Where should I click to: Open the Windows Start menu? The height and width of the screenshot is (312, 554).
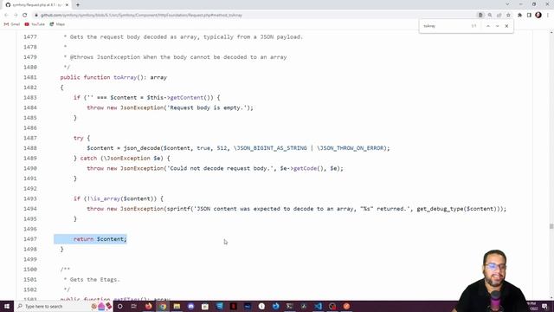pos(7,306)
